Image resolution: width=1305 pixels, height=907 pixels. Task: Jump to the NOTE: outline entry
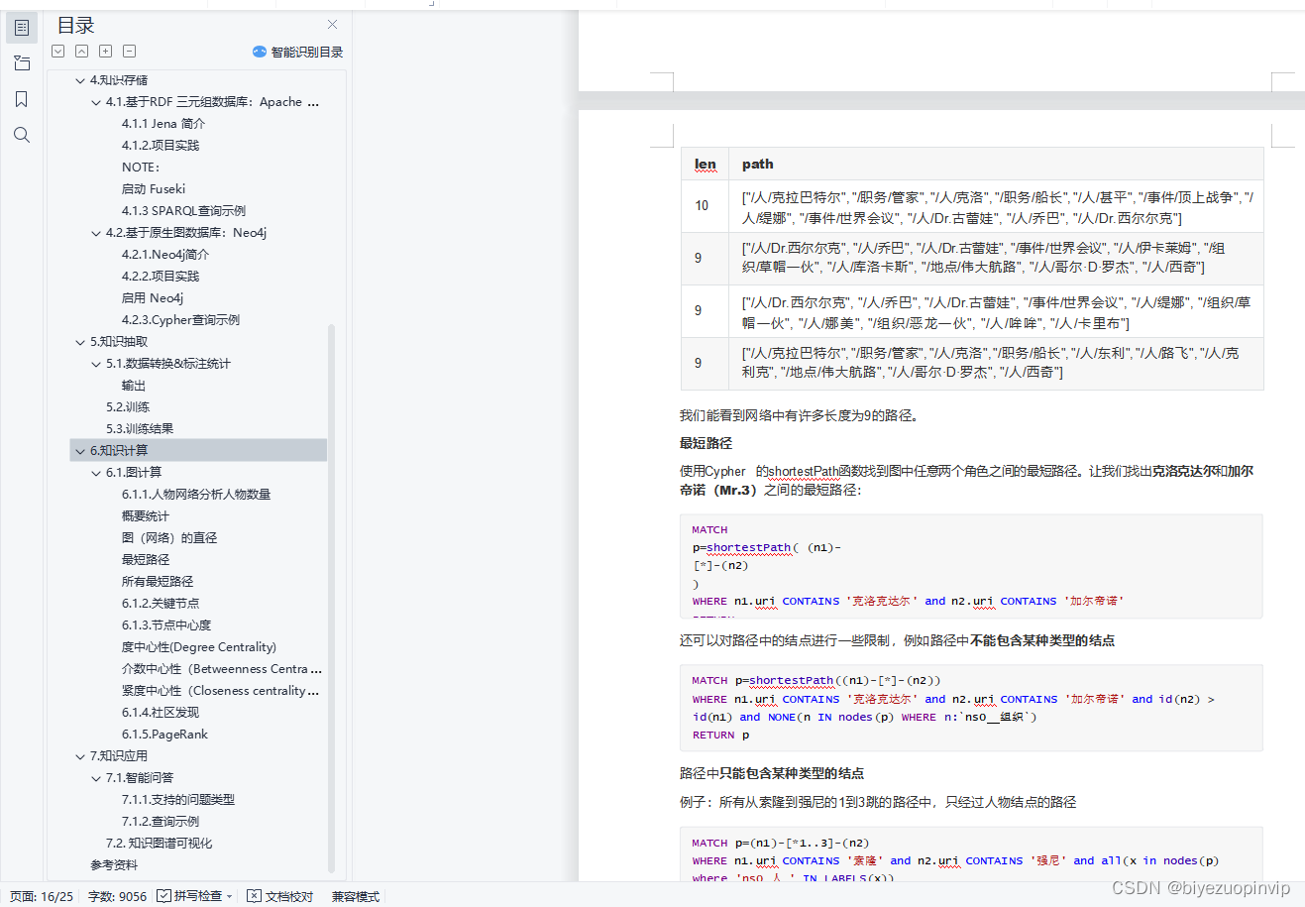(140, 168)
